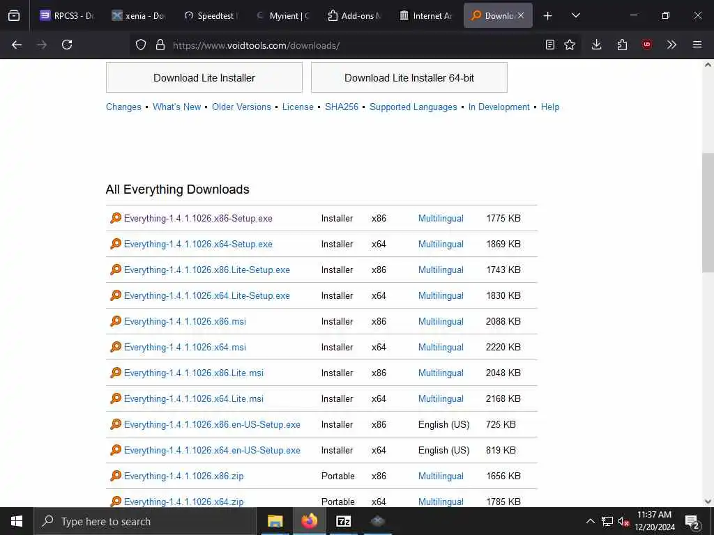Viewport: 714px width, 535px height.
Task: Switch to the RPCS3 tab
Action: [x=66, y=15]
